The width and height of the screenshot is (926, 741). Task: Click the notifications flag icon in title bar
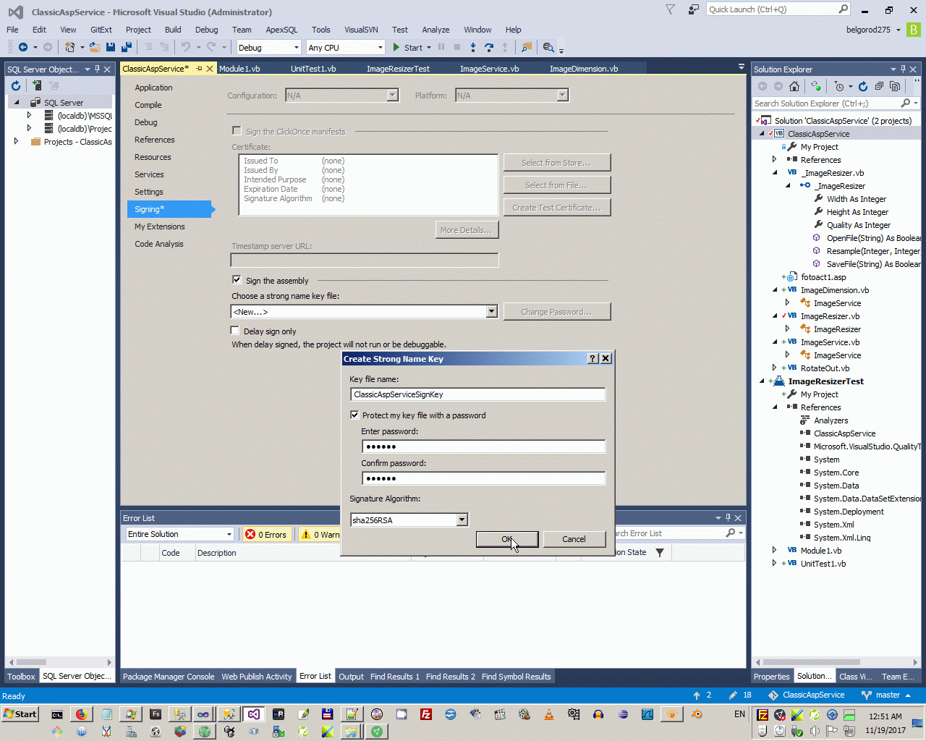(x=671, y=9)
